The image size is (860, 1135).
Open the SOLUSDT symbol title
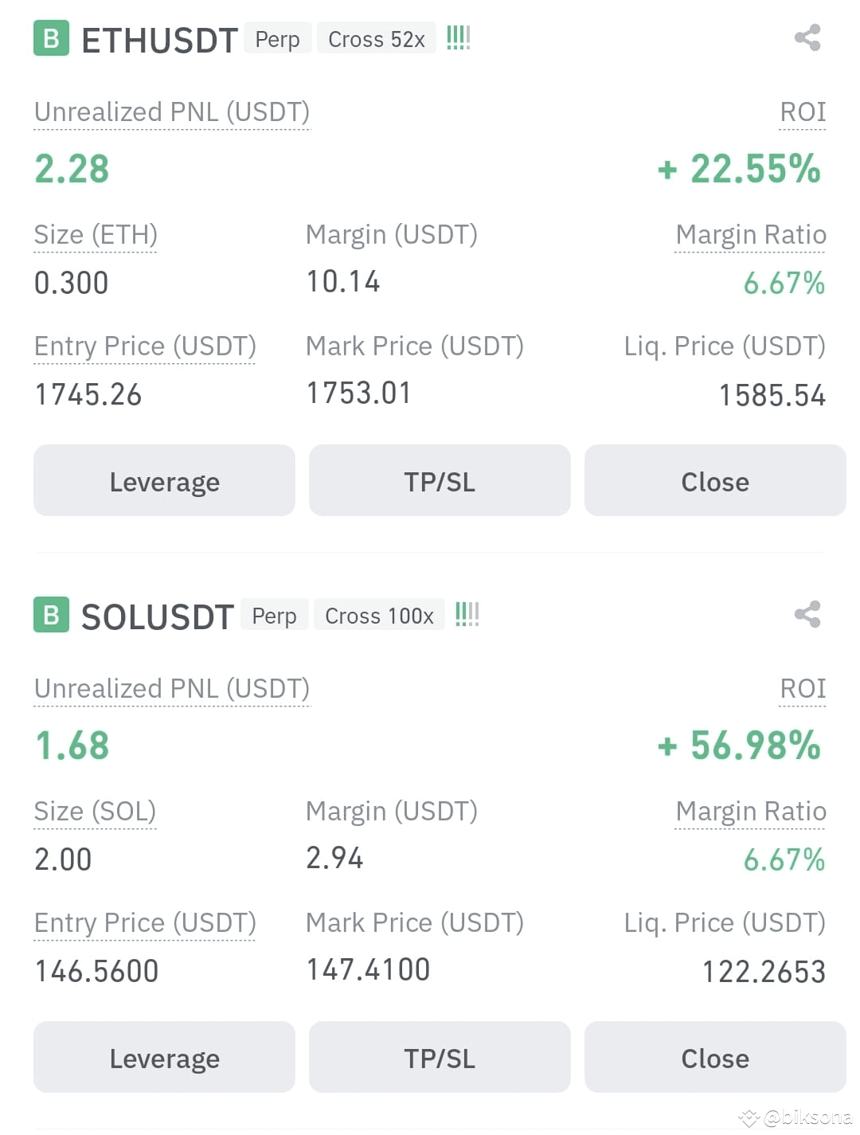pos(158,616)
